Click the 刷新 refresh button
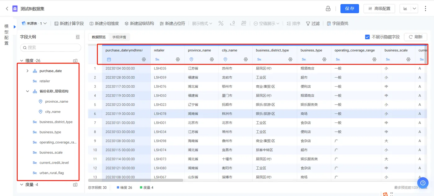 415,37
